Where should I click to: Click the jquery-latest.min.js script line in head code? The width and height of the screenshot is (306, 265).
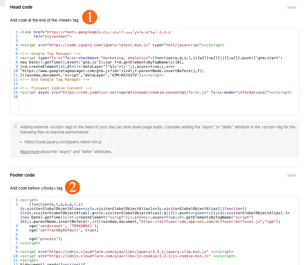(122, 45)
